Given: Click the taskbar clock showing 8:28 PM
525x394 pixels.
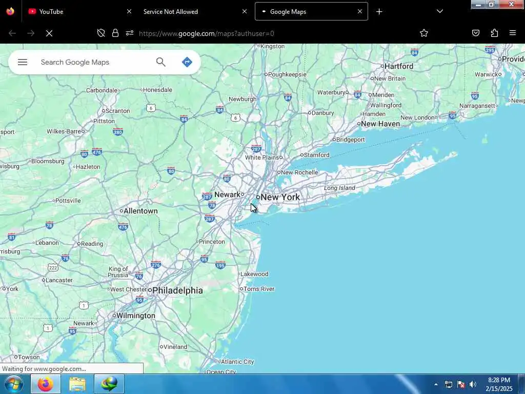Looking at the screenshot, I should tap(499, 384).
